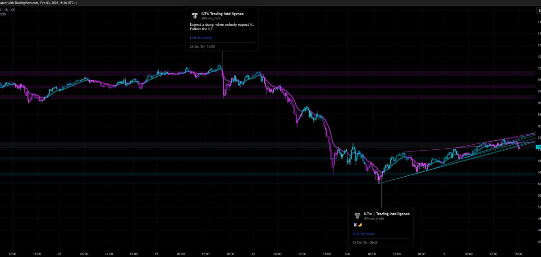Click the medal emoji in the 02 Feb tweet card
This screenshot has width=541, height=257.
tap(355, 225)
